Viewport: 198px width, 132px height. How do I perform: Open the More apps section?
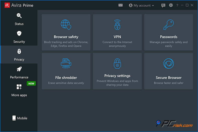tap(19, 90)
